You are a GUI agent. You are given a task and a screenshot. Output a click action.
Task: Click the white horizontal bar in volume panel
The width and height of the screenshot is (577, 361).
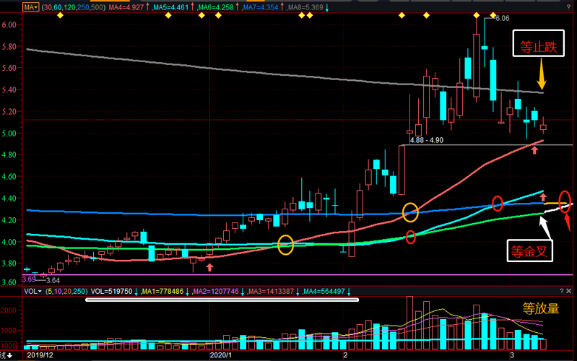coord(222,300)
